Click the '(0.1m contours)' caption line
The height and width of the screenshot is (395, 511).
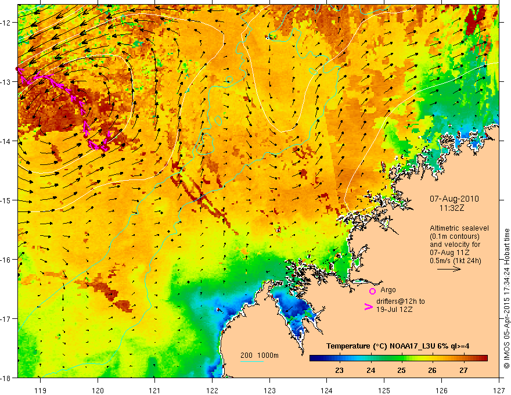pyautogui.click(x=455, y=236)
